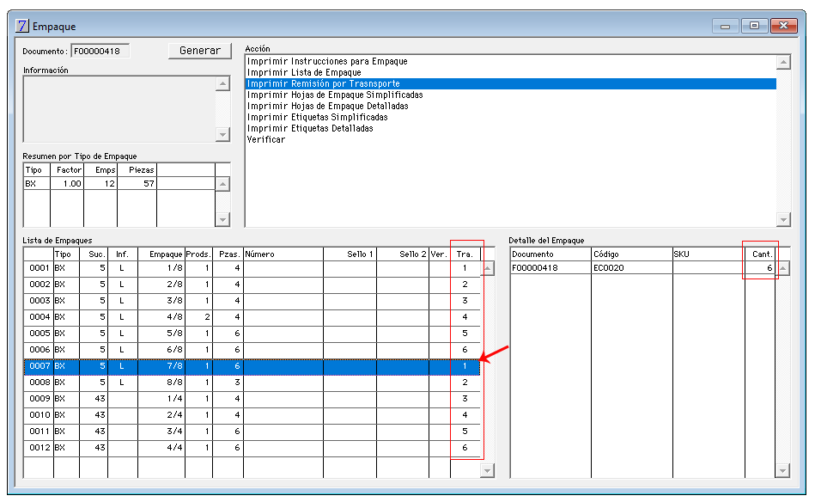Click the Código column header
This screenshot has height=502, width=815.
pos(632,254)
